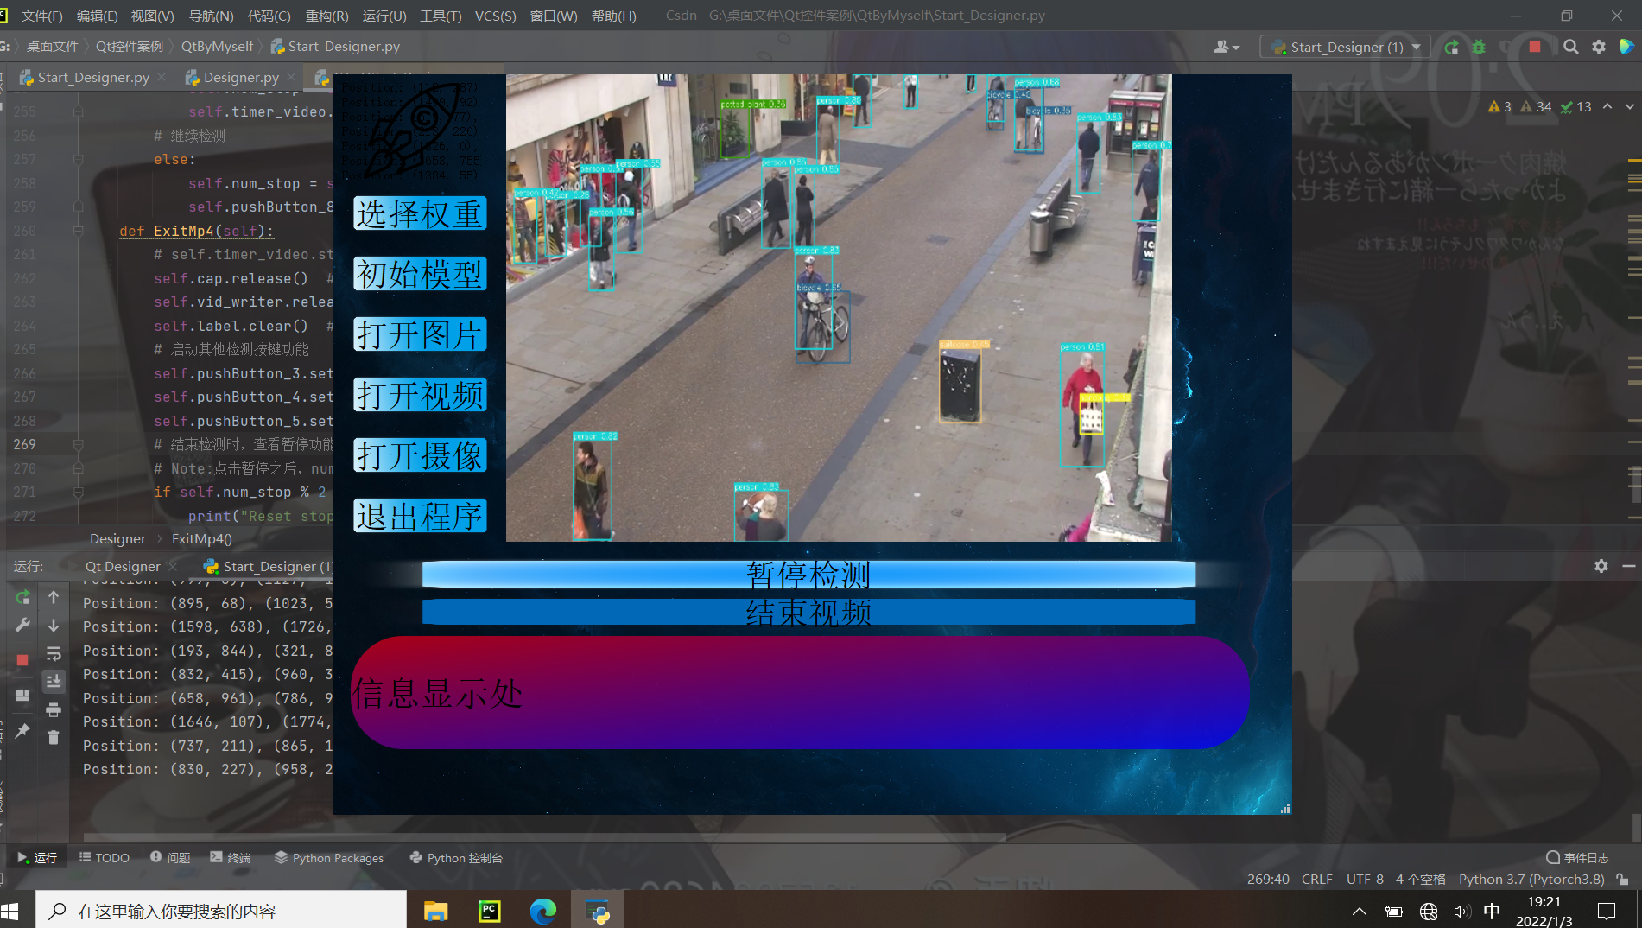Viewport: 1642px width, 928px height.
Task: Open the Start_Designer run configurations dropdown
Action: (1416, 47)
